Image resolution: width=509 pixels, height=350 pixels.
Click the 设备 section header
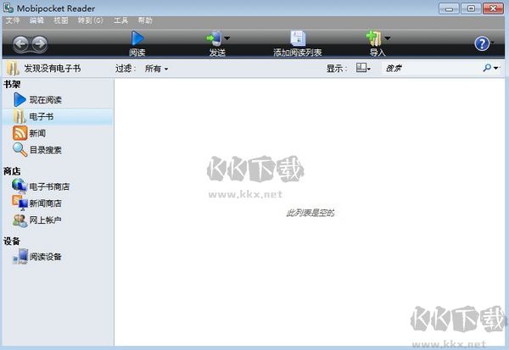click(12, 241)
